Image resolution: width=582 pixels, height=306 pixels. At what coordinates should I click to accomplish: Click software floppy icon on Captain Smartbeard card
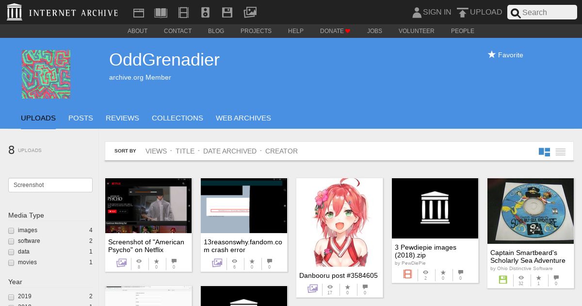(x=503, y=280)
